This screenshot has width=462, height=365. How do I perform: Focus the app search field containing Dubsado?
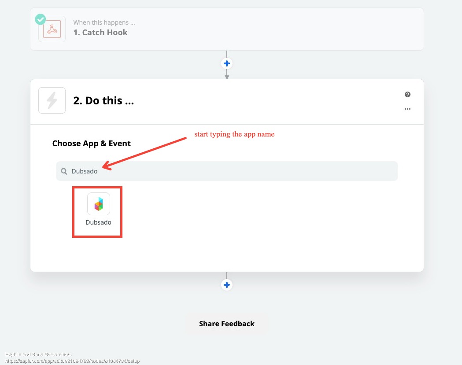click(227, 171)
